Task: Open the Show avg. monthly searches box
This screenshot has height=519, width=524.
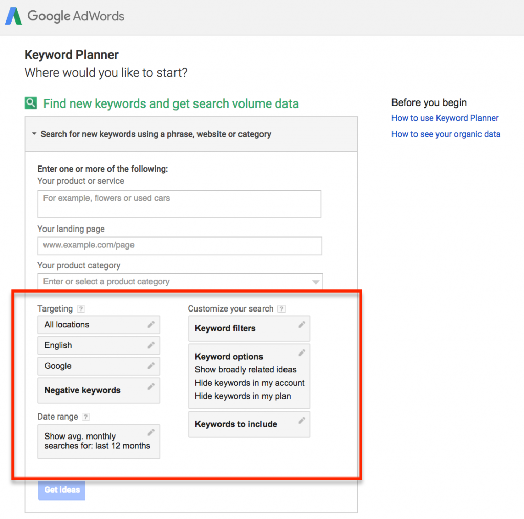Action: coord(99,441)
